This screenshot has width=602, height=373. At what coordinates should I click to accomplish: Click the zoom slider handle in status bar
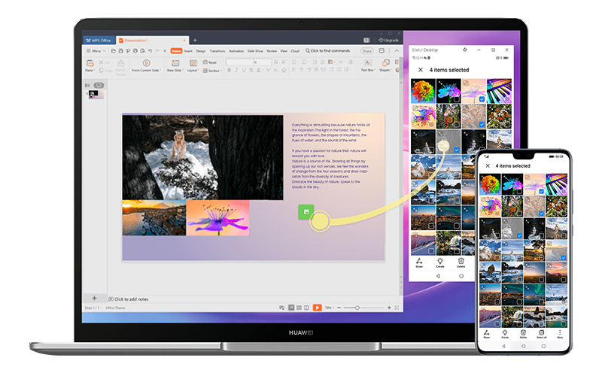pos(357,308)
